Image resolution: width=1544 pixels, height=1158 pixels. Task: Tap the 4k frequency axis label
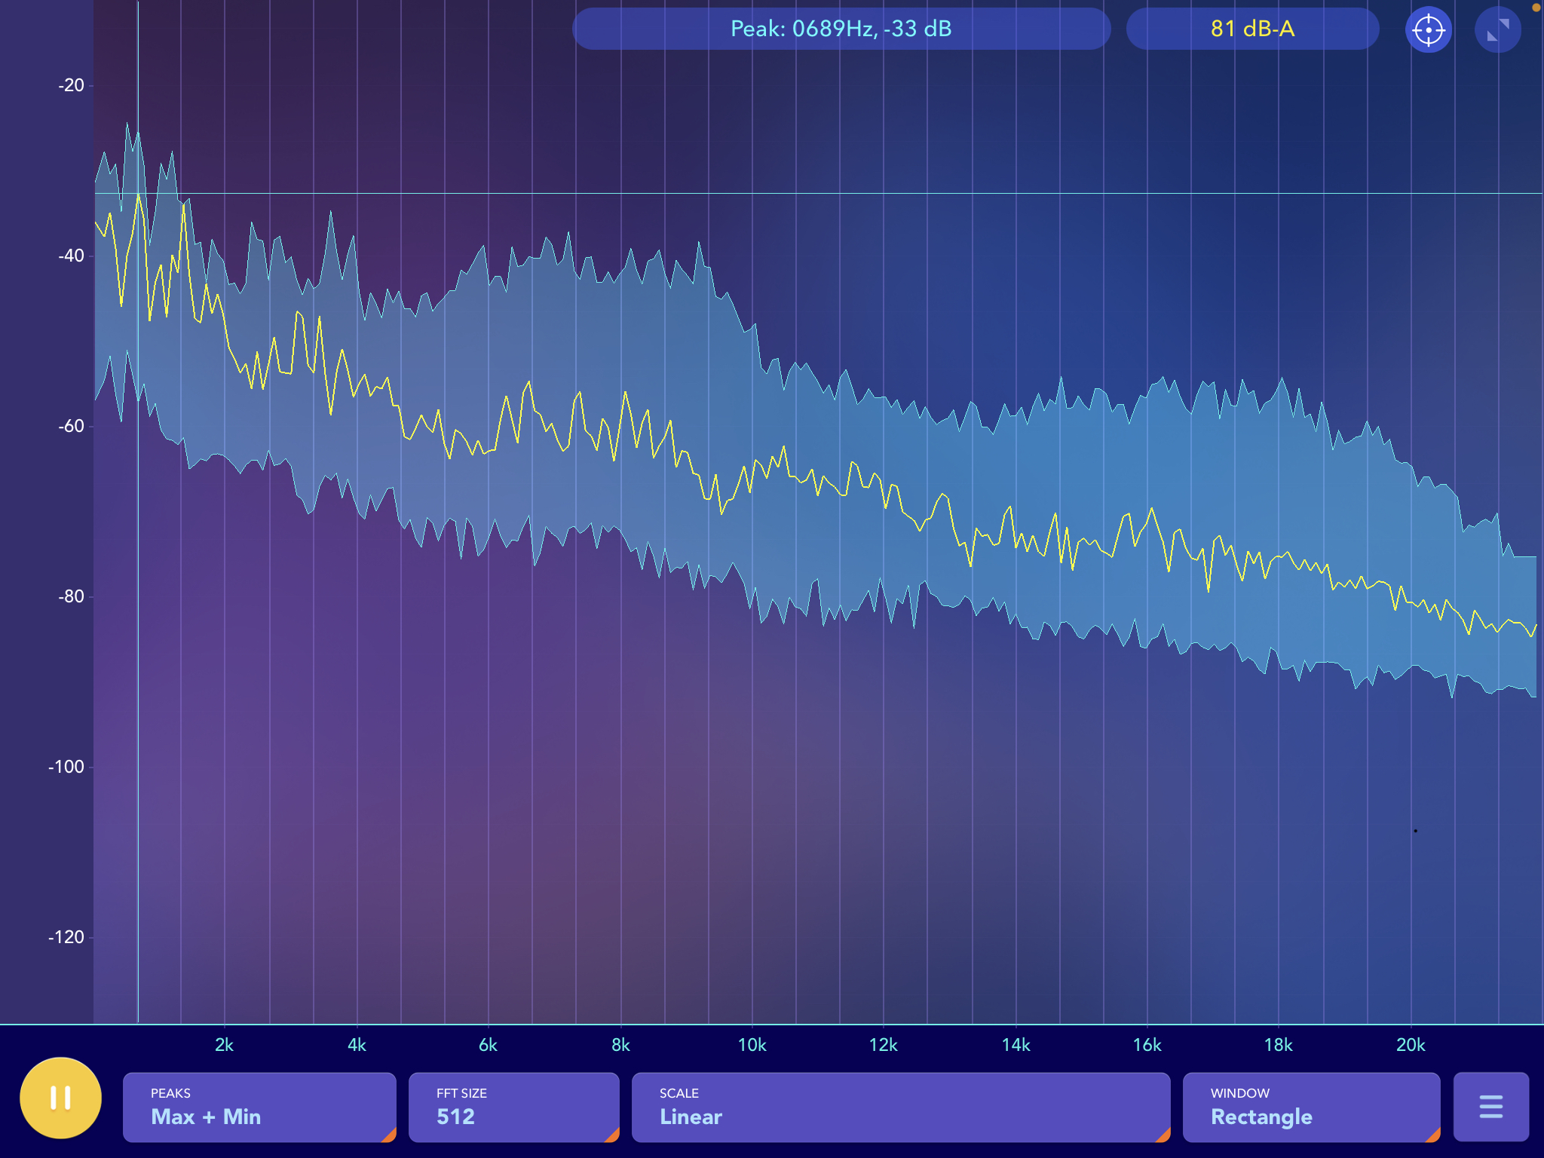pyautogui.click(x=357, y=1045)
